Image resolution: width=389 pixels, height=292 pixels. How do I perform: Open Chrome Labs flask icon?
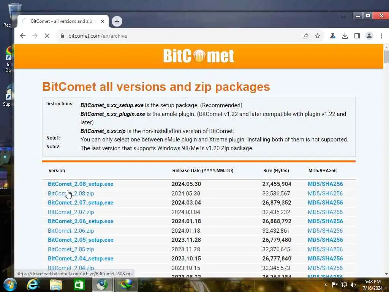(x=332, y=36)
